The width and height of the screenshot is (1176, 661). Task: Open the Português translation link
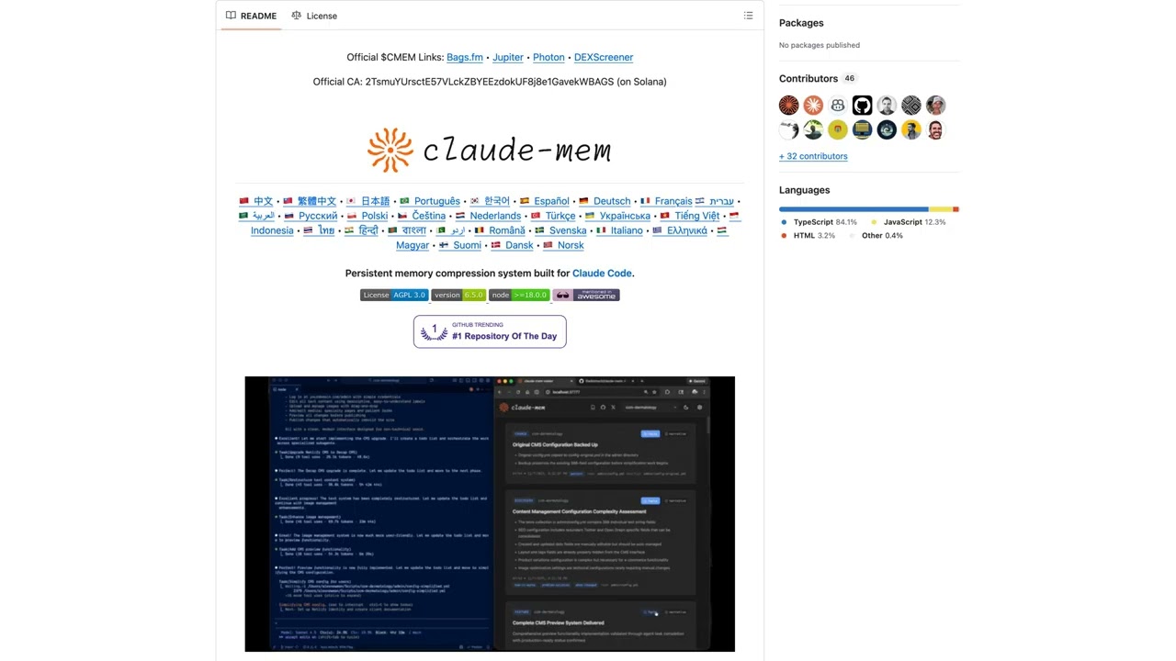click(430, 201)
